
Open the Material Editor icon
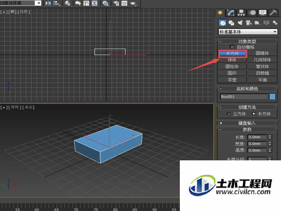click(106, 3)
